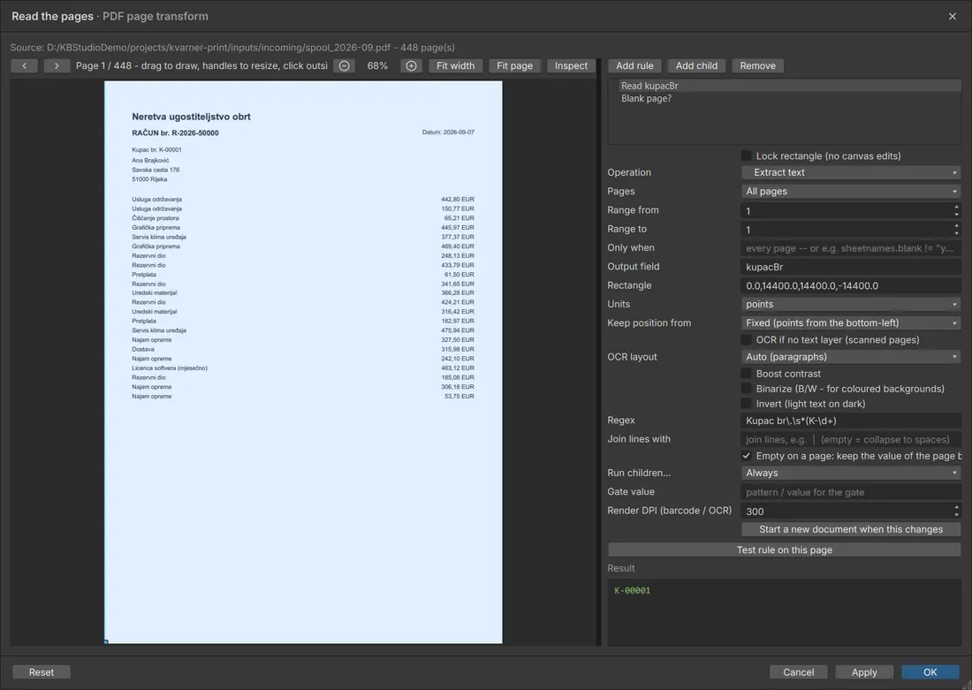Focus the Join lines with field
The image size is (972, 690).
(x=851, y=439)
